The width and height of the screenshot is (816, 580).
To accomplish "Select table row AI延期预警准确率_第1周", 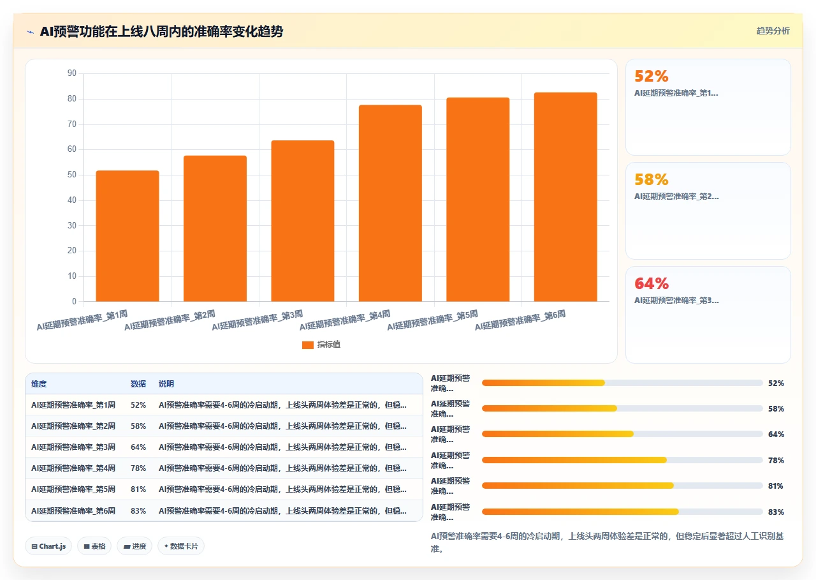I will tap(224, 405).
